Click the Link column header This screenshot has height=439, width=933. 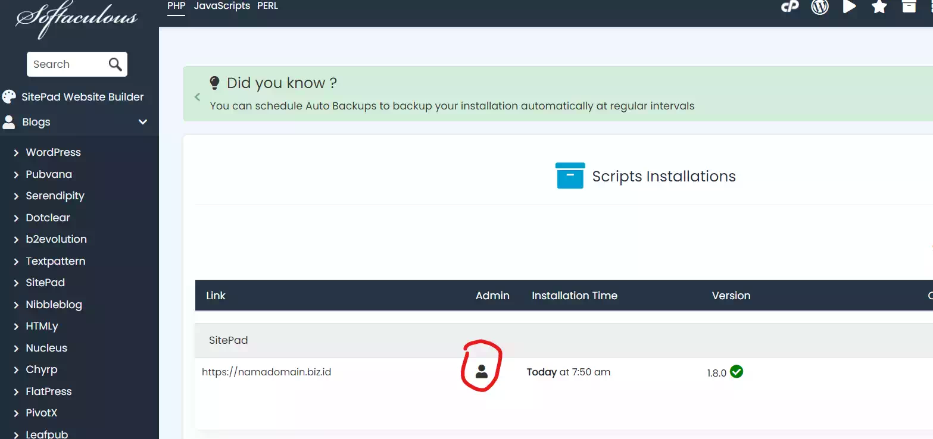(x=216, y=296)
